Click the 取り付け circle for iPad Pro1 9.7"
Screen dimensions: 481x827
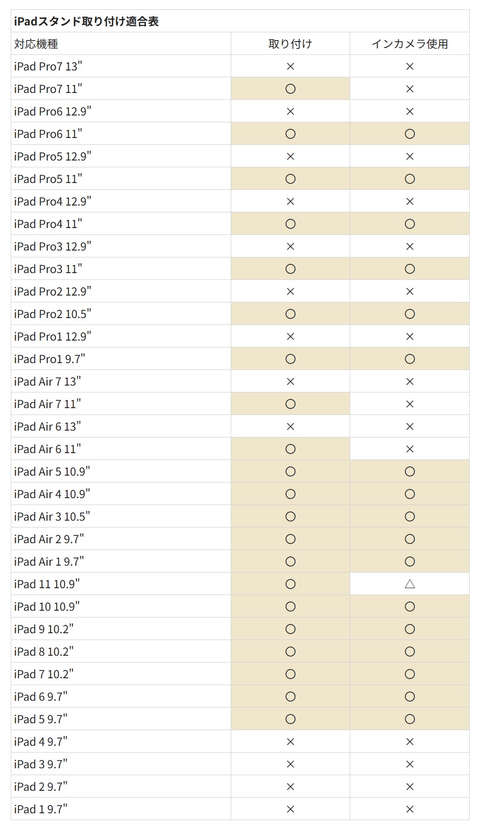[290, 359]
